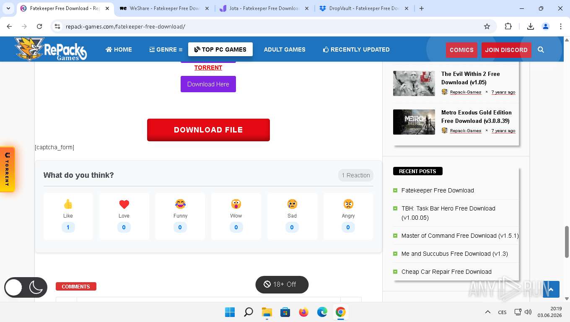Open the system clock 20:19
This screenshot has height=322, width=570.
(549, 312)
